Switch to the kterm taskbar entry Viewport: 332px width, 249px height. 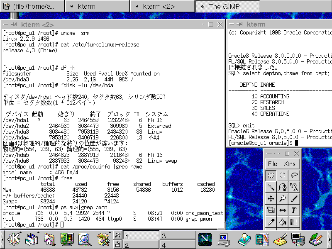[x=98, y=6]
